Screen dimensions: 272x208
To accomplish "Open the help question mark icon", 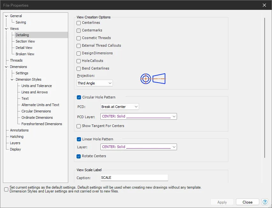I will pos(265,202).
